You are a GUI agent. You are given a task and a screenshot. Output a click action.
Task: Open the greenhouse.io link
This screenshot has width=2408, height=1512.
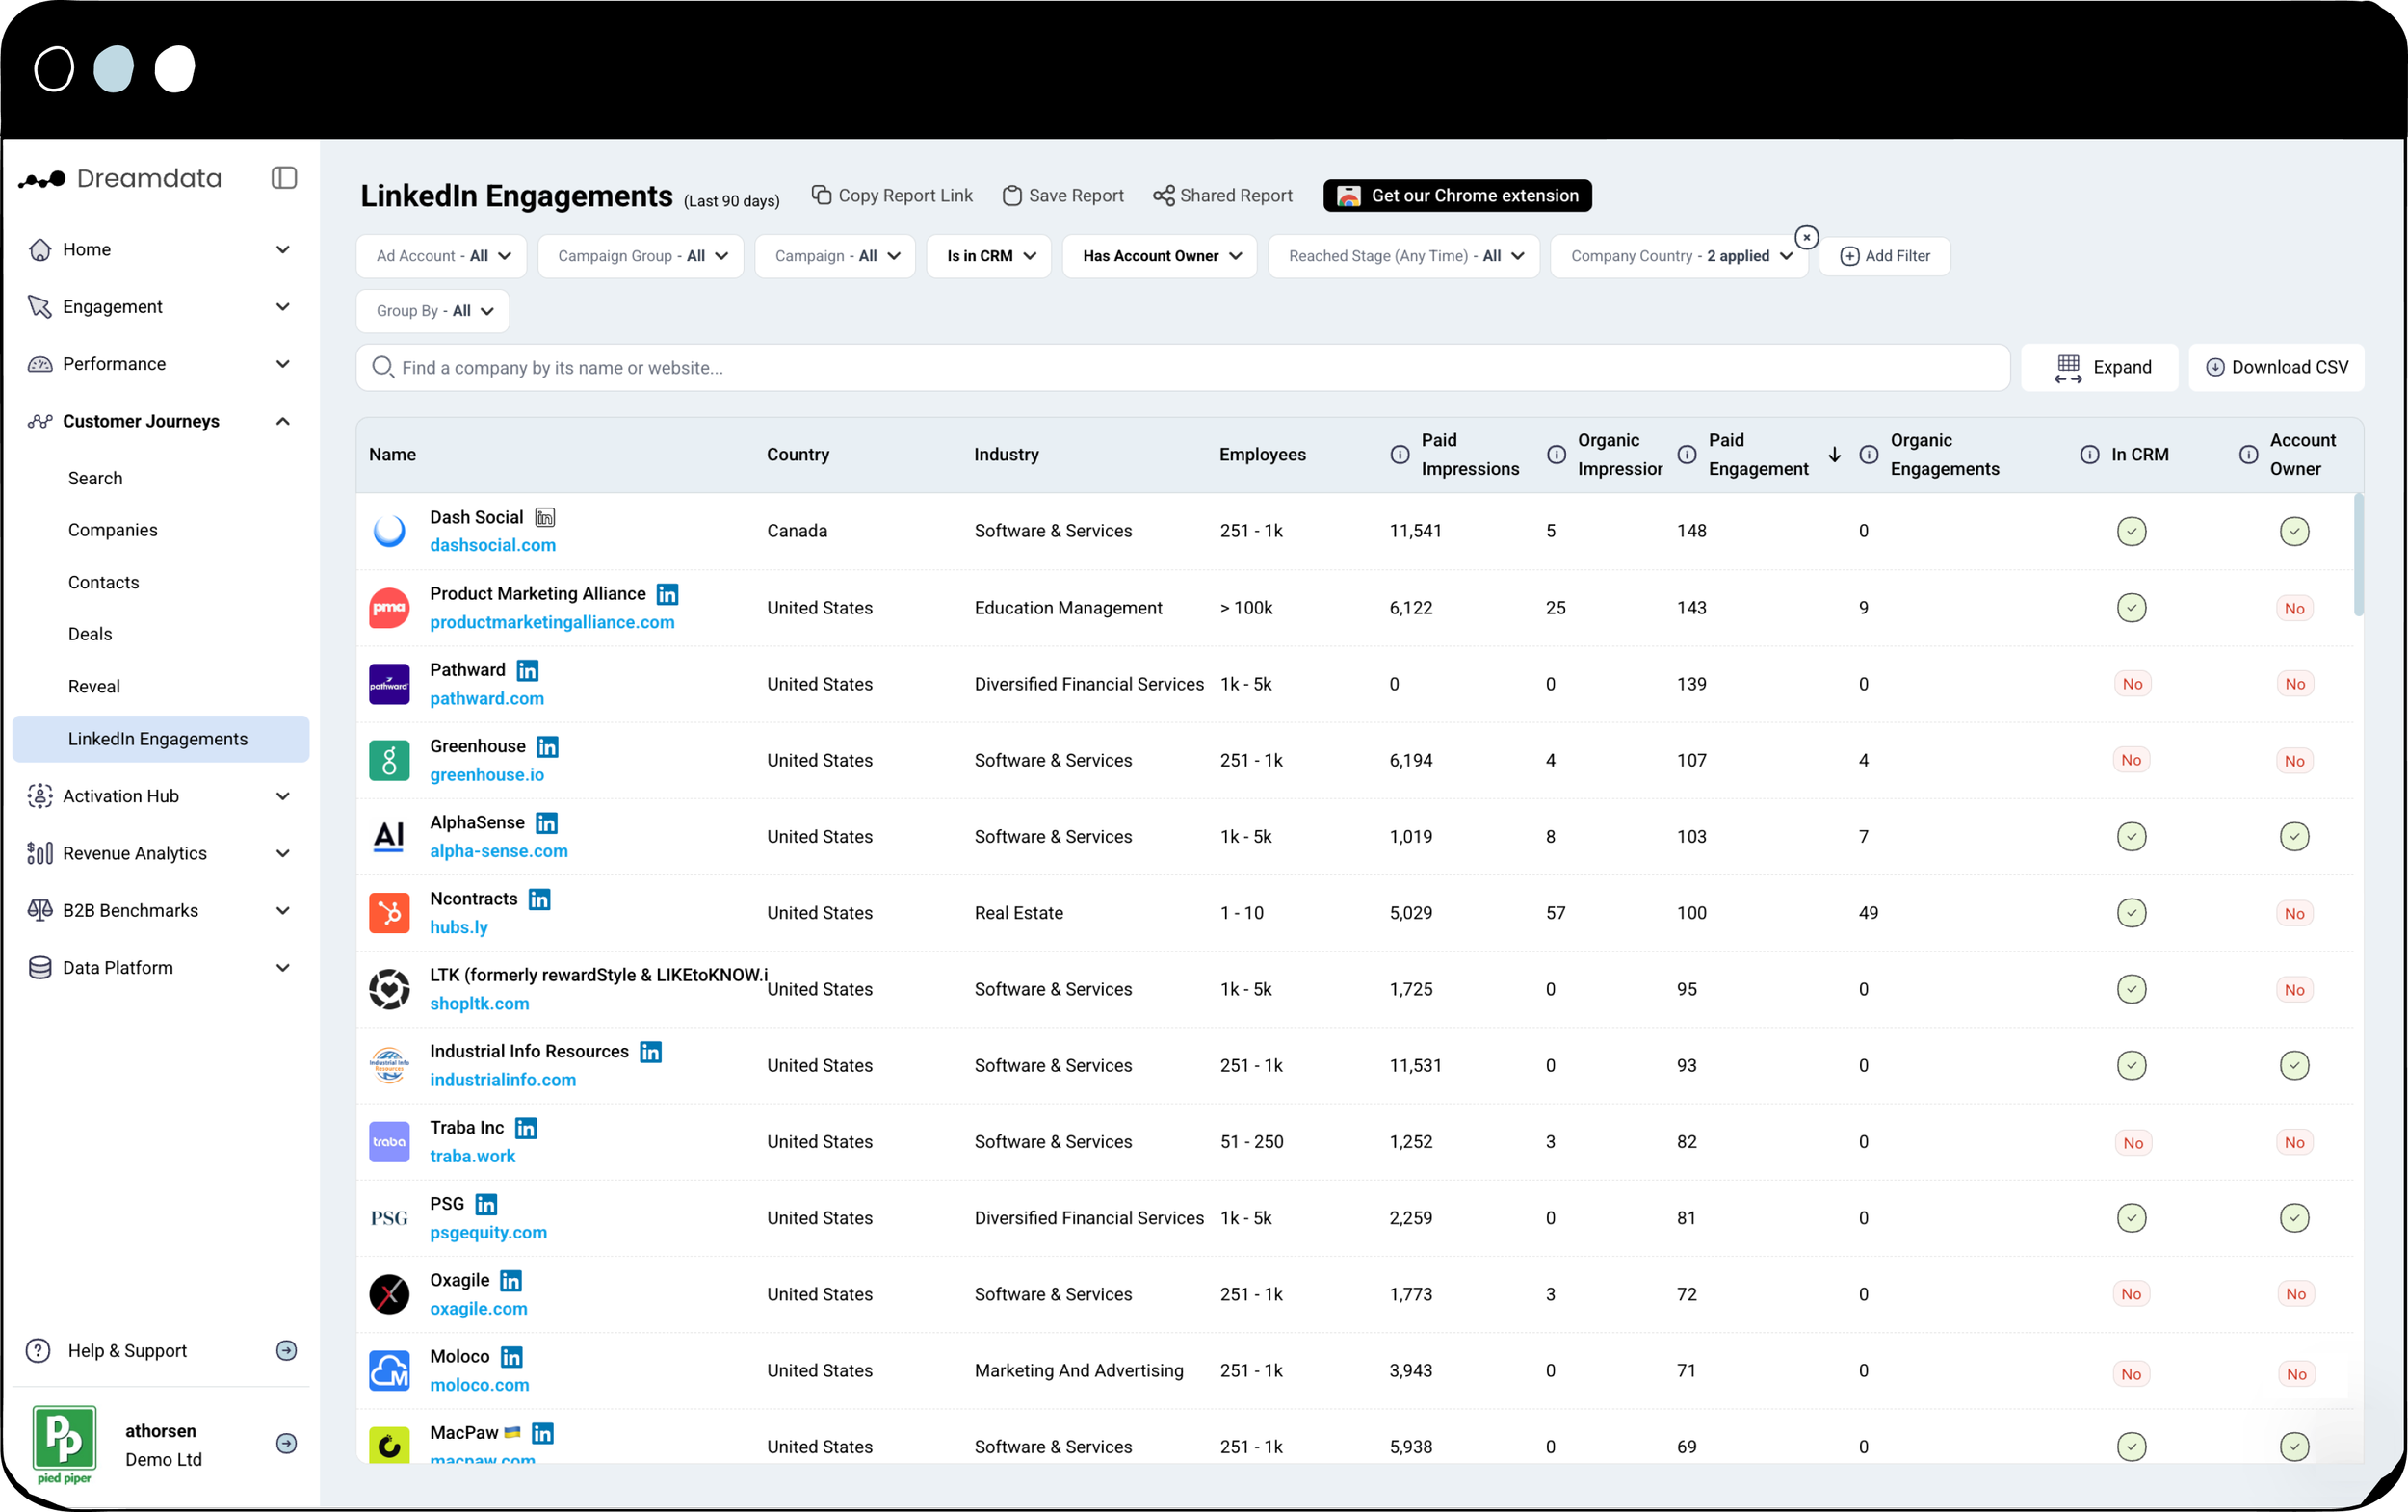pos(487,775)
